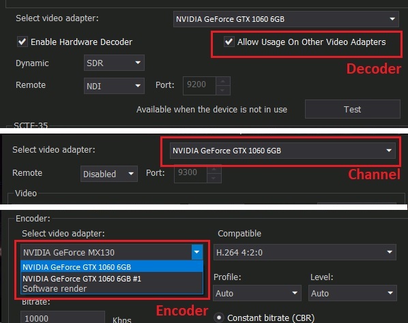
Task: Open Channel video adapter dropdown
Action: 282,151
